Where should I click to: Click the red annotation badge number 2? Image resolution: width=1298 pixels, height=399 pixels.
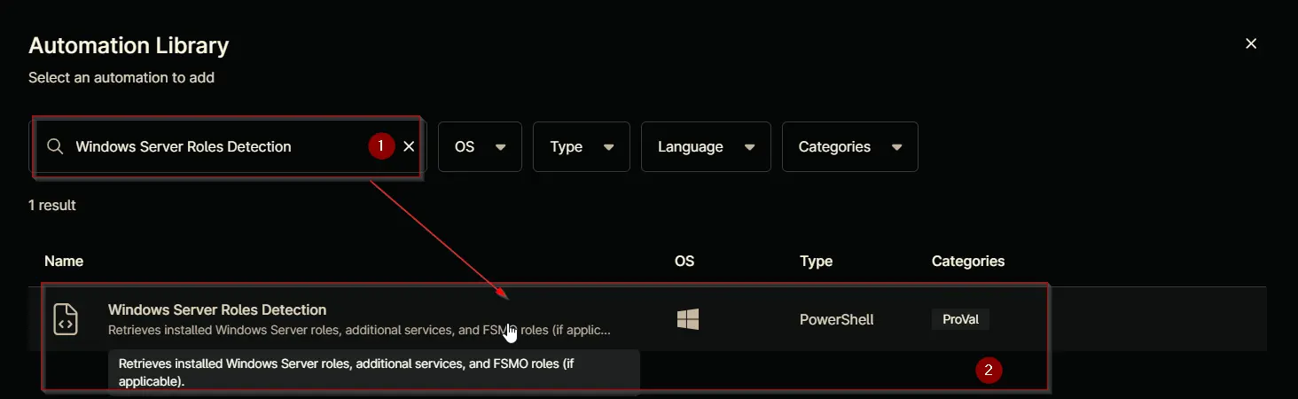tap(989, 371)
